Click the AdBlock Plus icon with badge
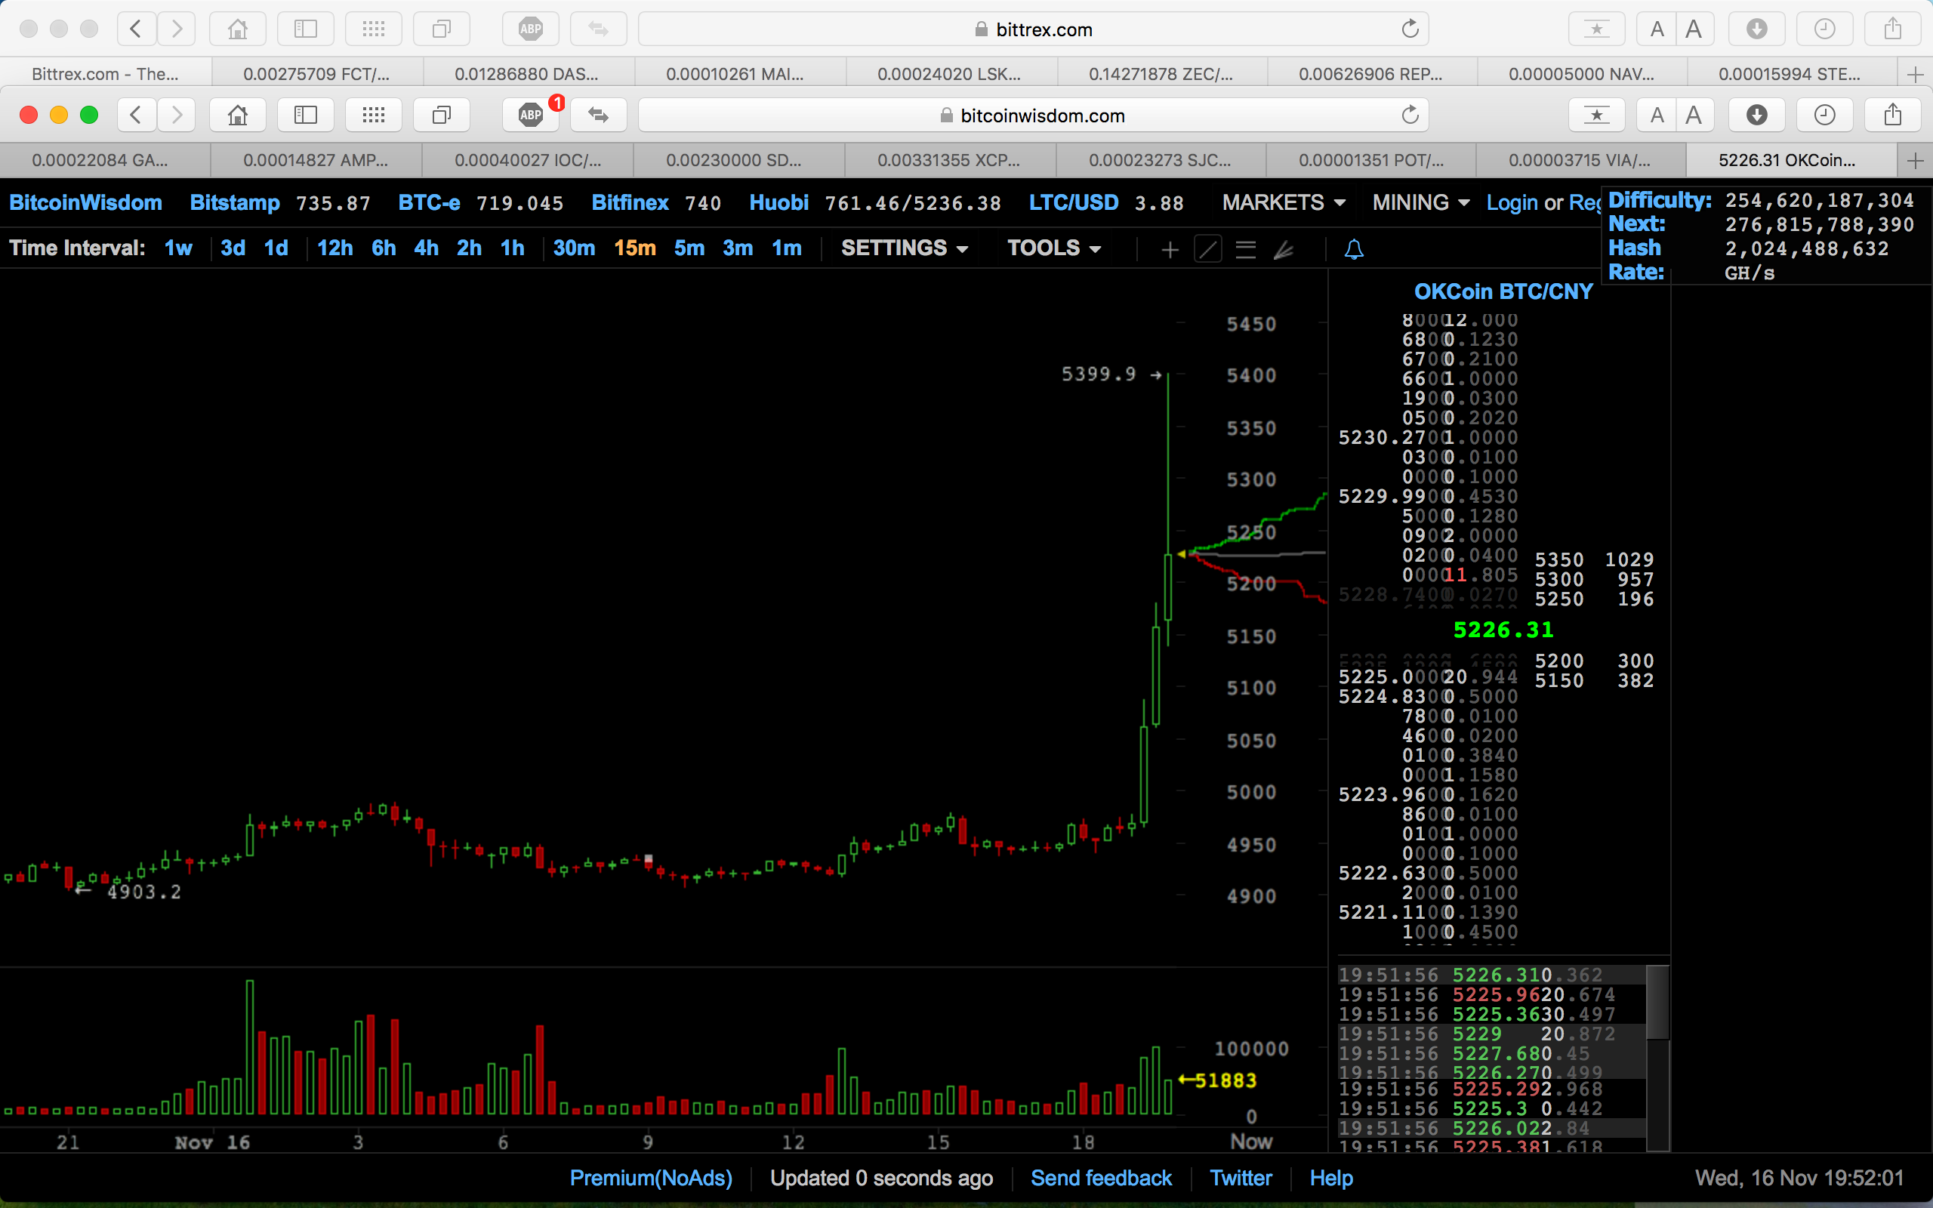Screen dimensions: 1933x1208 531,115
